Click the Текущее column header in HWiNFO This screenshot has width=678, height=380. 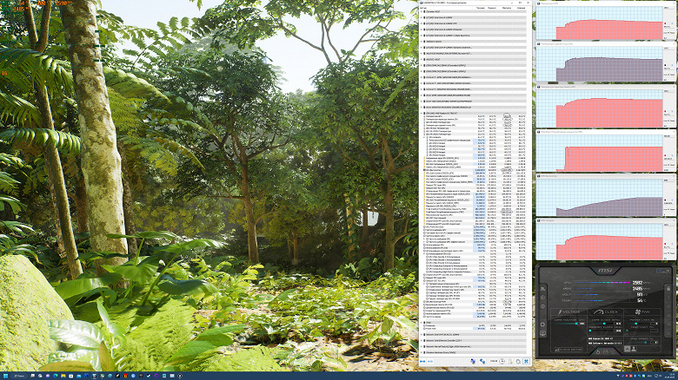coord(481,8)
